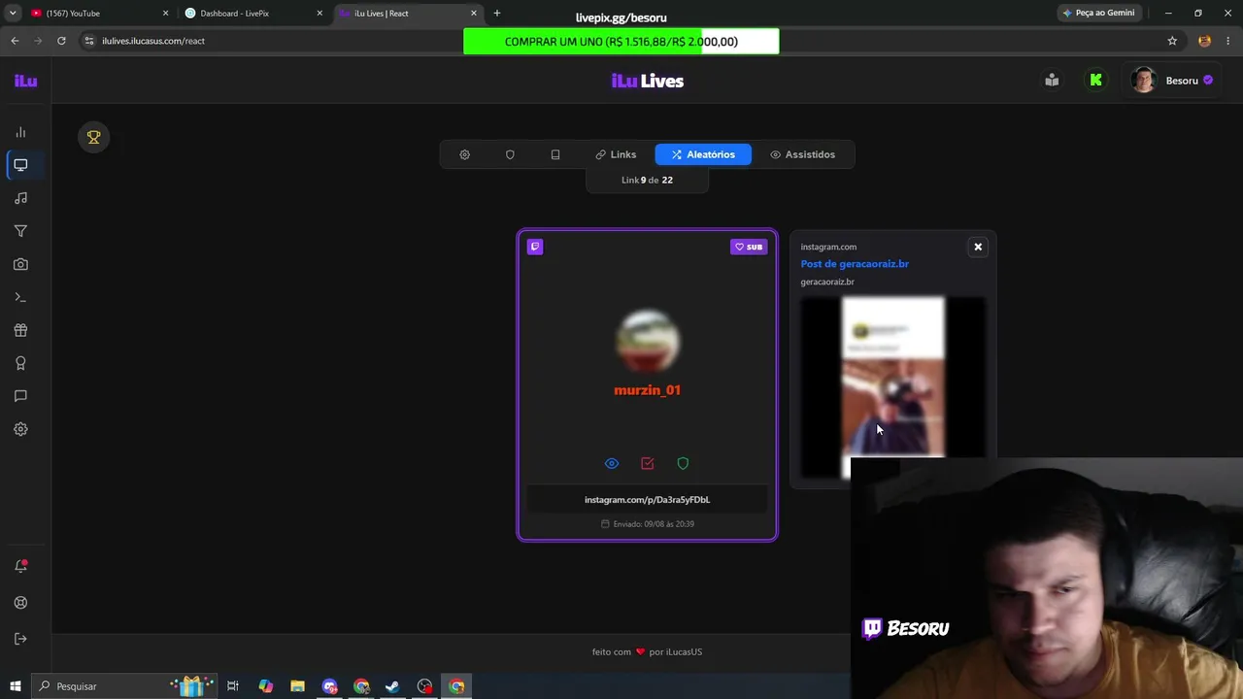
Task: Click the green shield icon on the card
Action: point(683,464)
